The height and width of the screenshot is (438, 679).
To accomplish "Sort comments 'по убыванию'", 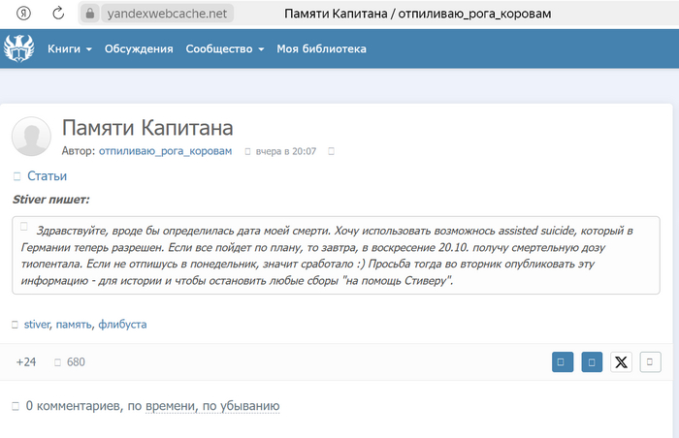I will (242, 406).
